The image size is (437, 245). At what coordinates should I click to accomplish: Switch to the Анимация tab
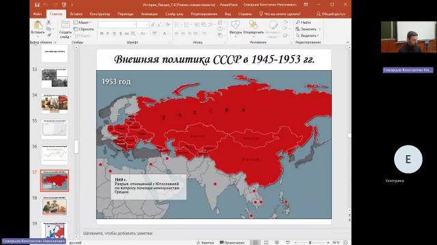tap(150, 14)
